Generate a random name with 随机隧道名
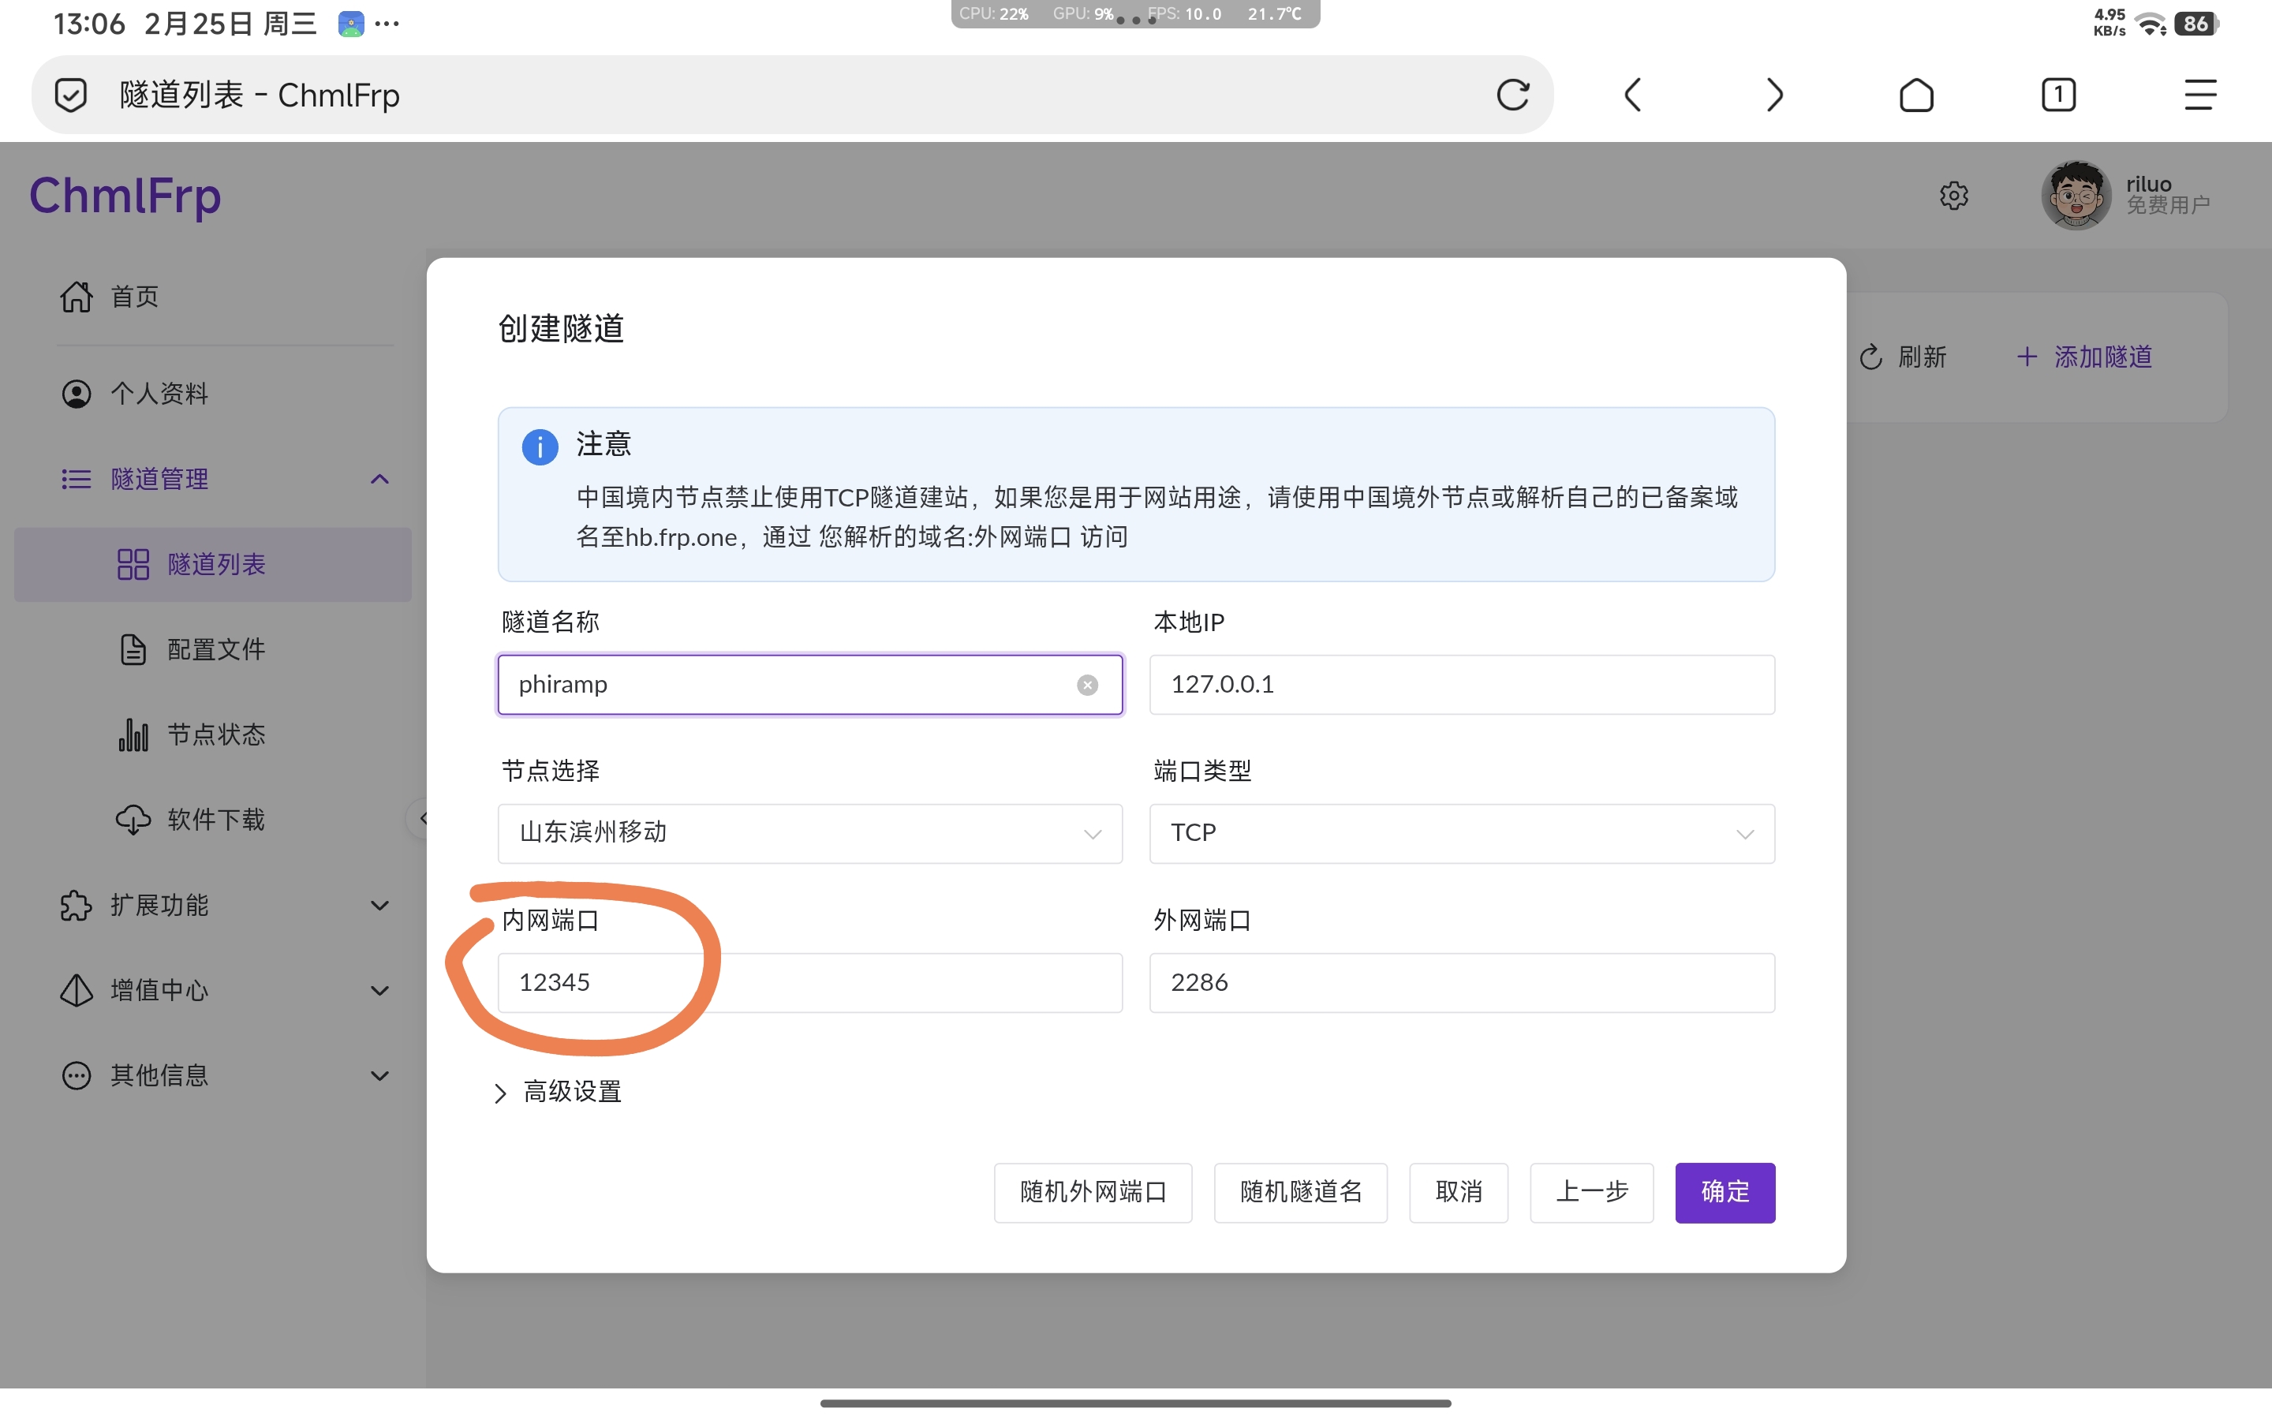Screen dimensions: 2272x1420 pos(1299,1192)
